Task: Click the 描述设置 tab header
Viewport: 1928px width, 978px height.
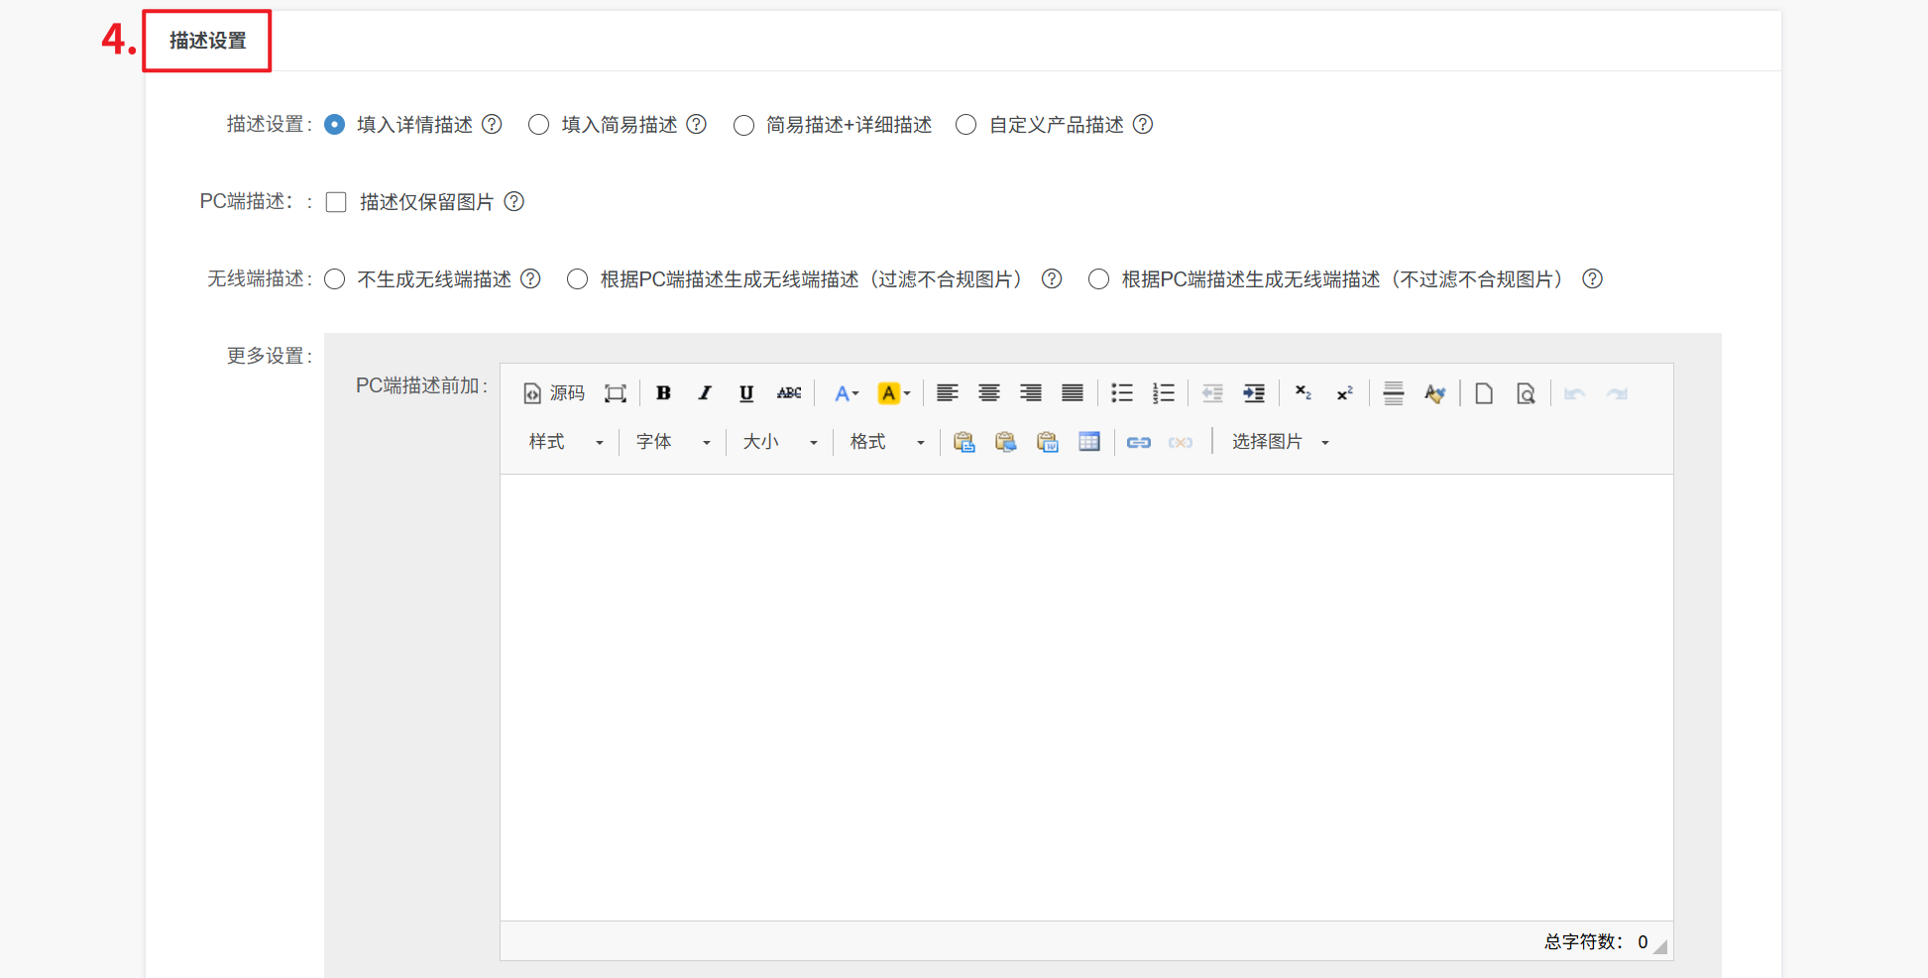Action: [207, 41]
